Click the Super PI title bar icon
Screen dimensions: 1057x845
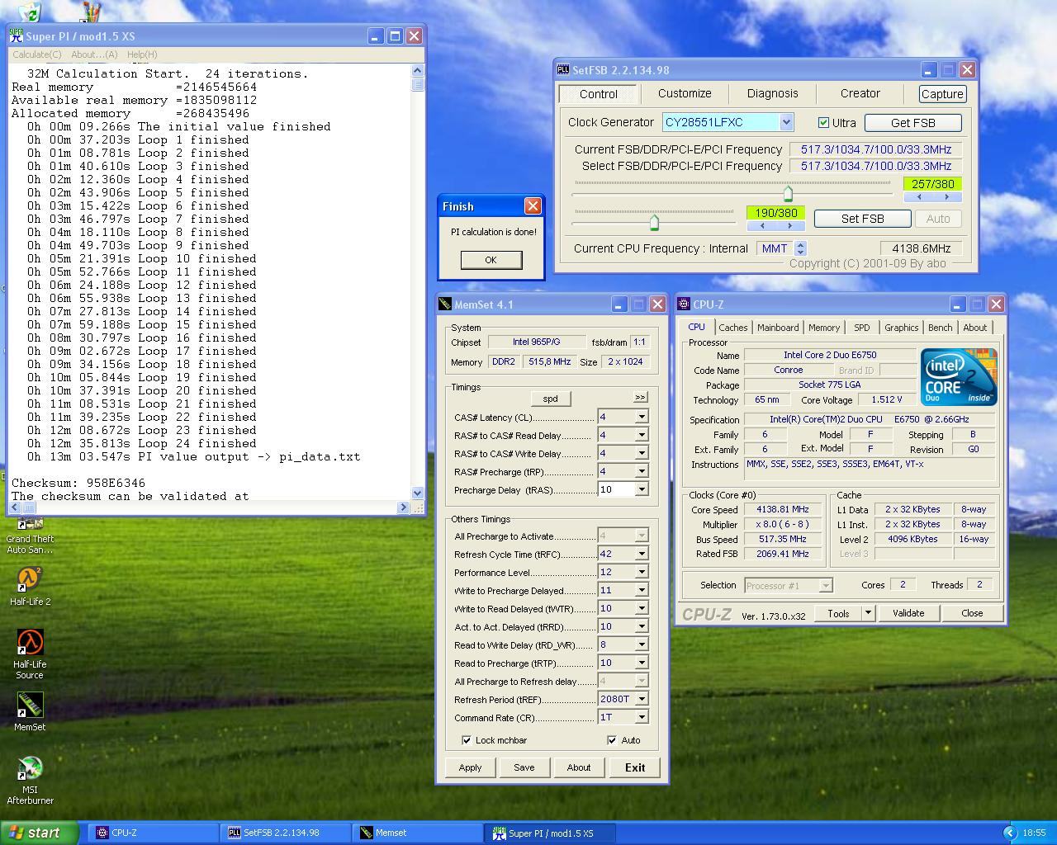pyautogui.click(x=16, y=36)
